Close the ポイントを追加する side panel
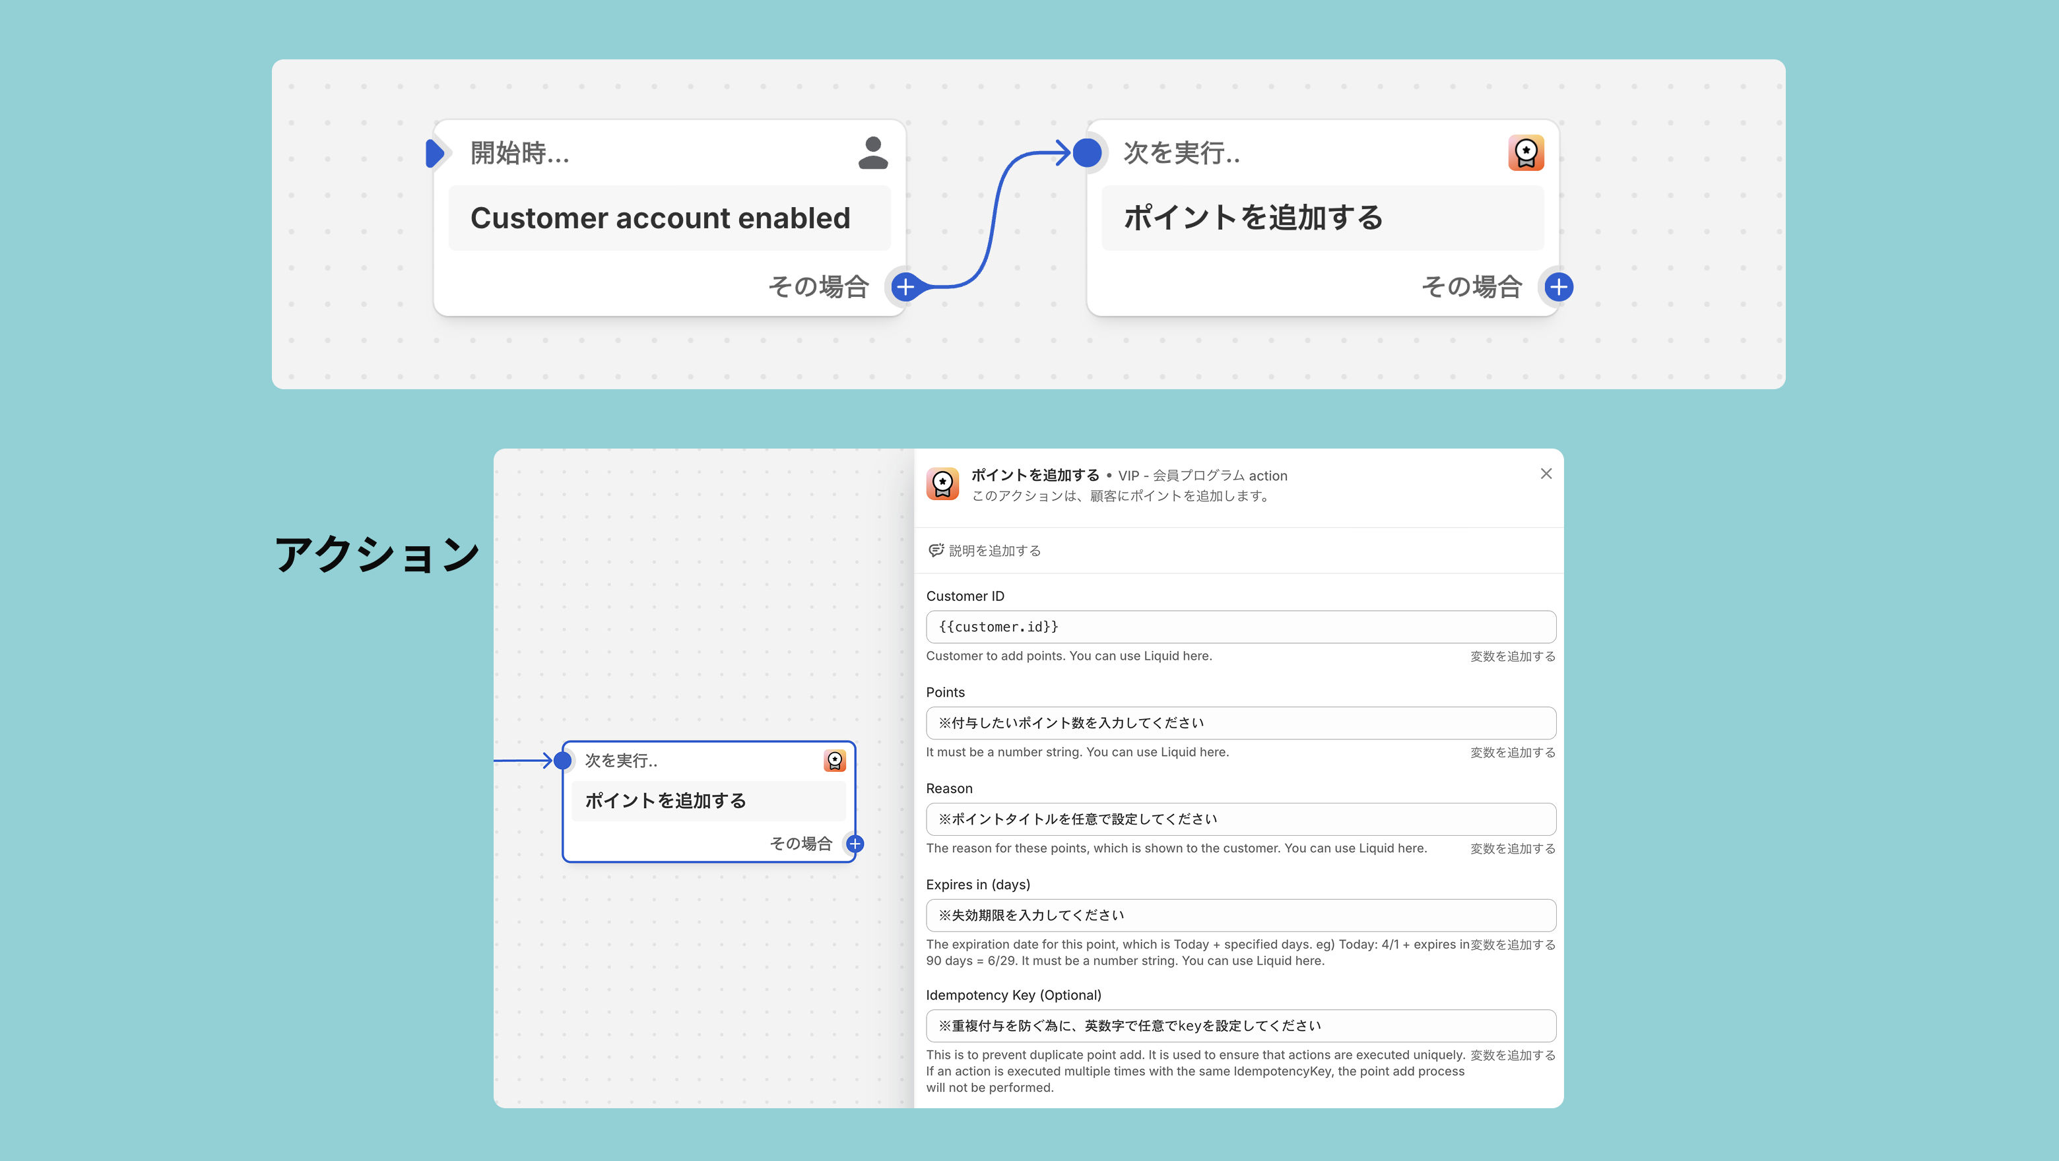 point(1546,474)
